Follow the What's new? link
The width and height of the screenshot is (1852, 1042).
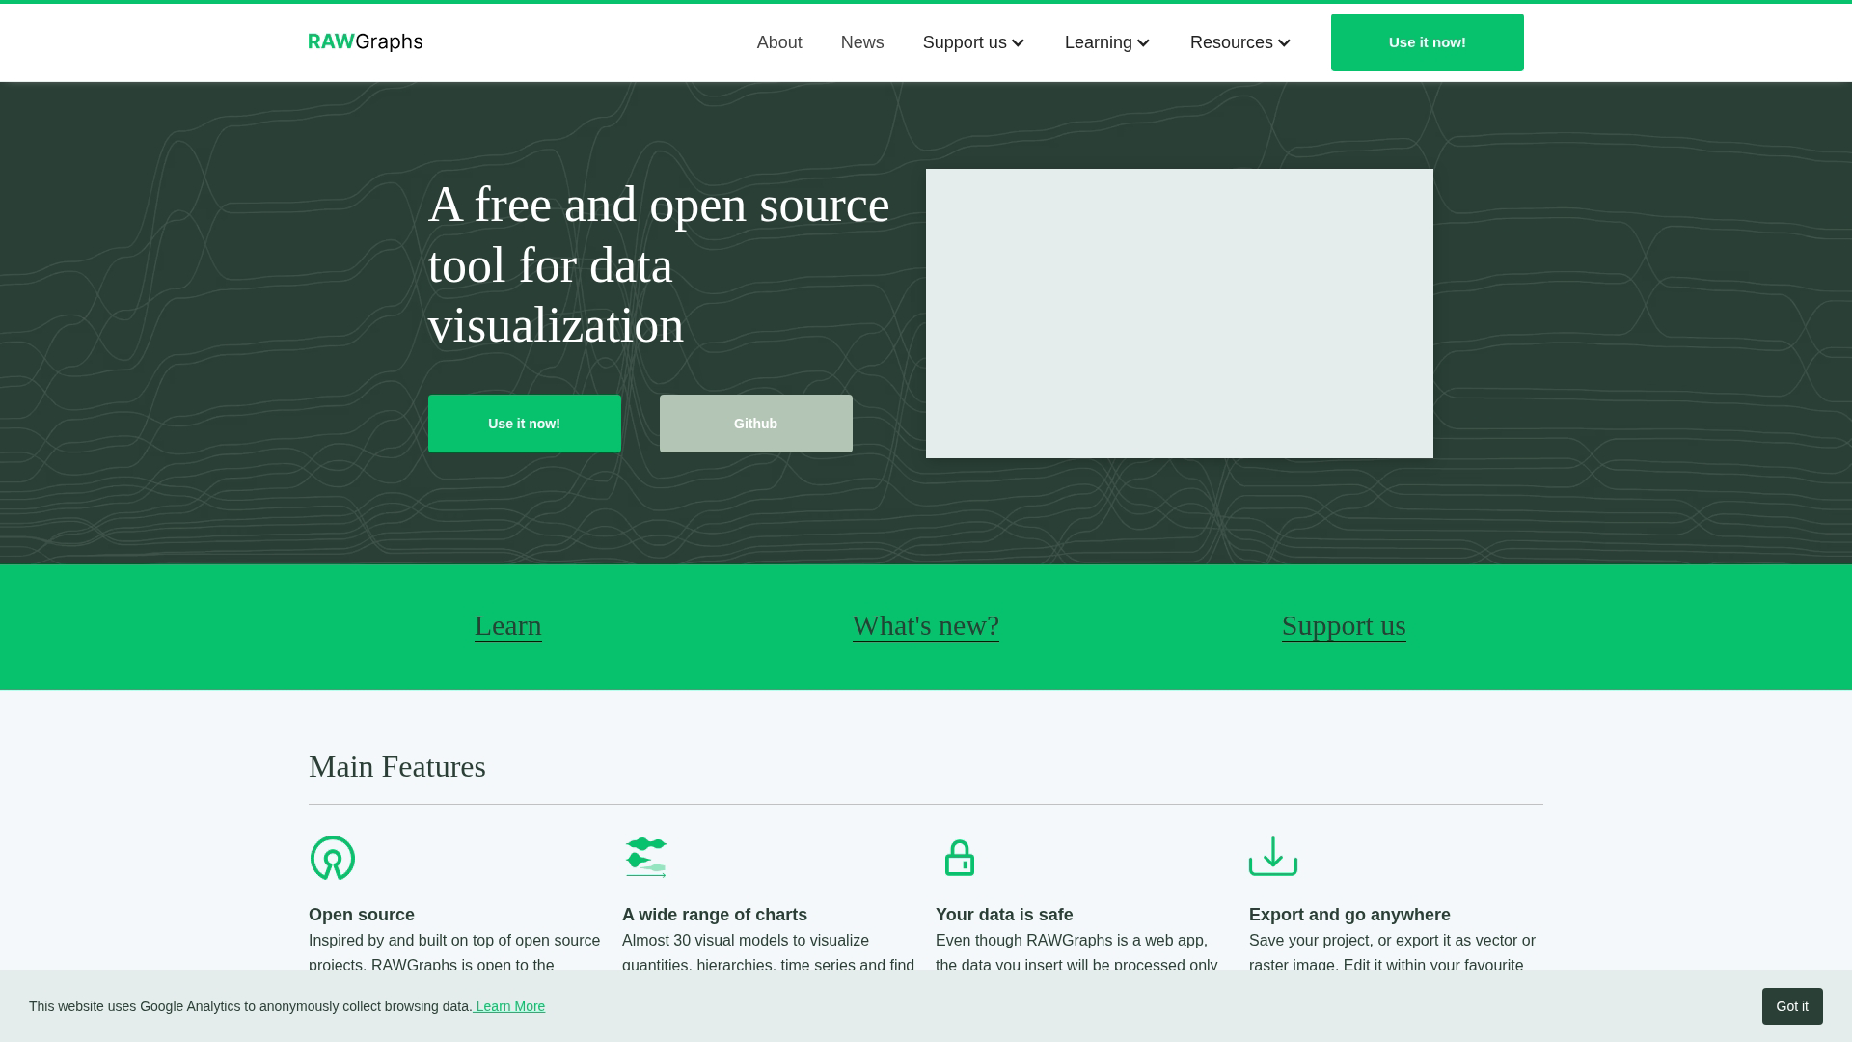[926, 626]
